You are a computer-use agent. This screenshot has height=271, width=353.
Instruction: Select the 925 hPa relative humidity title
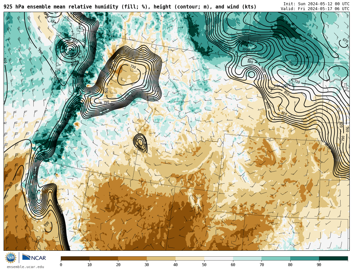tap(130, 7)
